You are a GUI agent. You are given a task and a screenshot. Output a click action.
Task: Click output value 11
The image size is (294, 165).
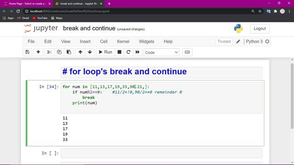pyautogui.click(x=65, y=118)
